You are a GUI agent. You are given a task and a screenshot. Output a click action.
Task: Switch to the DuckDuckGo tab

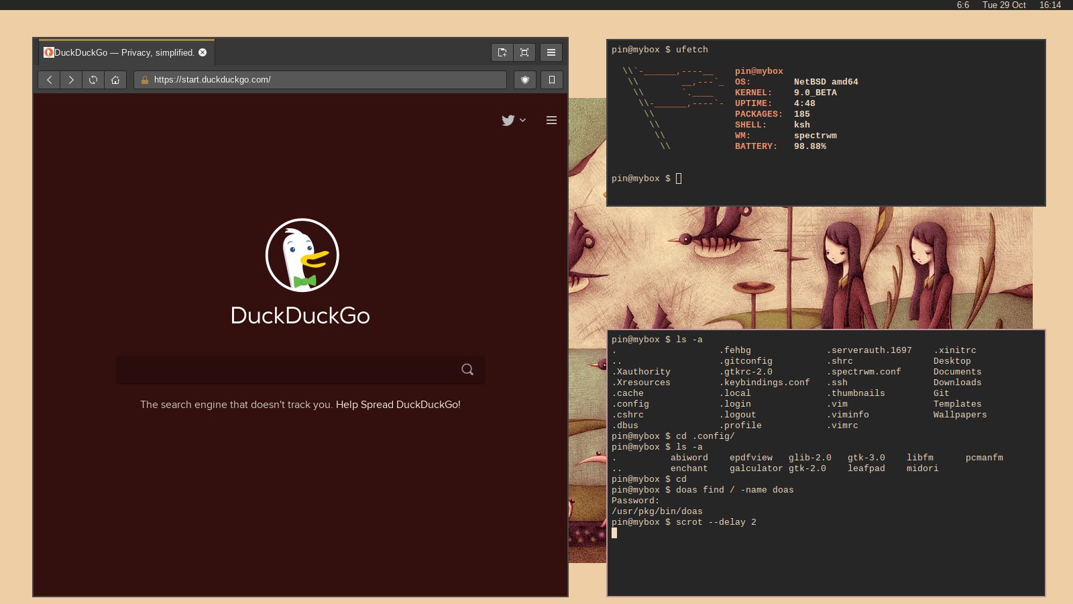pyautogui.click(x=121, y=52)
